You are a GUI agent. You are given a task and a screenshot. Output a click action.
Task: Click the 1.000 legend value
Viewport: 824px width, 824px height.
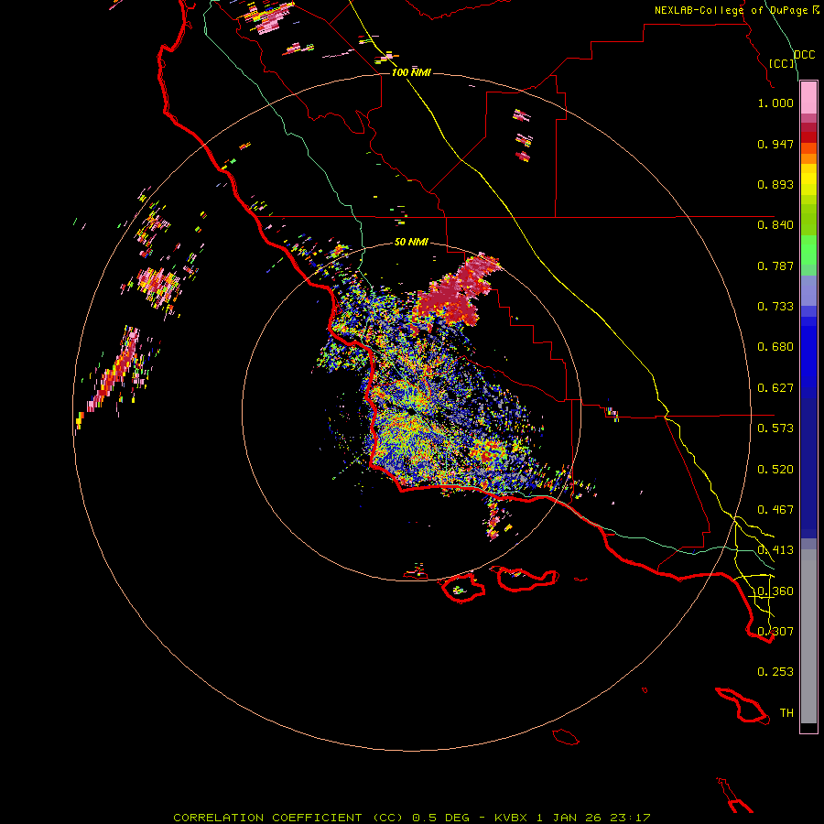point(775,103)
